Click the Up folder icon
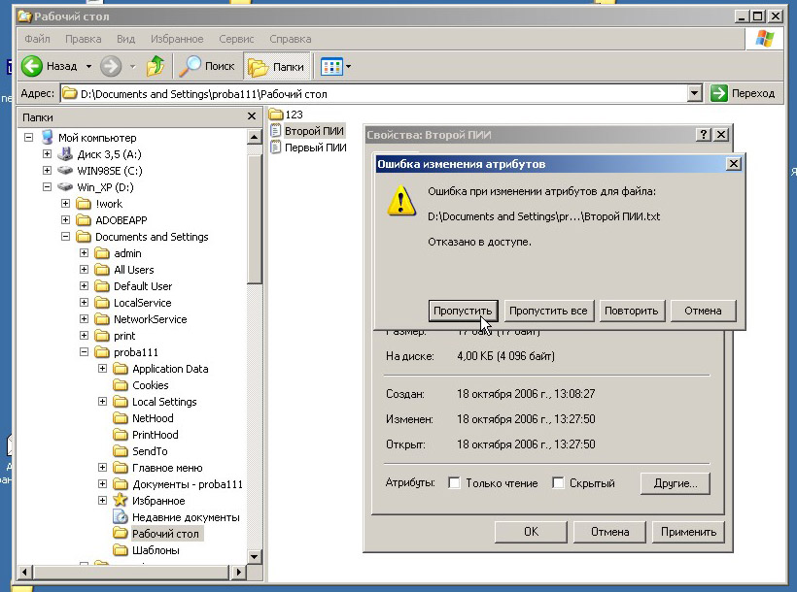Viewport: 797px width, 592px height. (x=156, y=66)
